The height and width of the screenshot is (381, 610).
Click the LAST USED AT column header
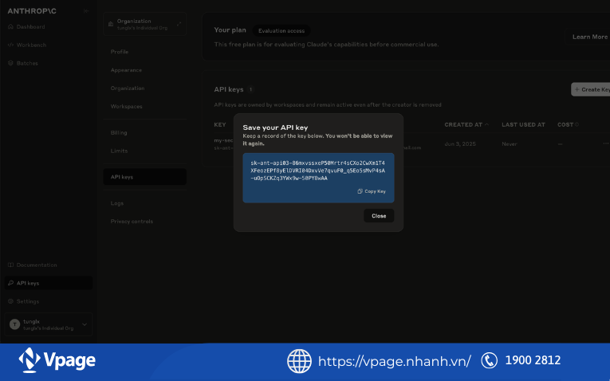coord(523,125)
